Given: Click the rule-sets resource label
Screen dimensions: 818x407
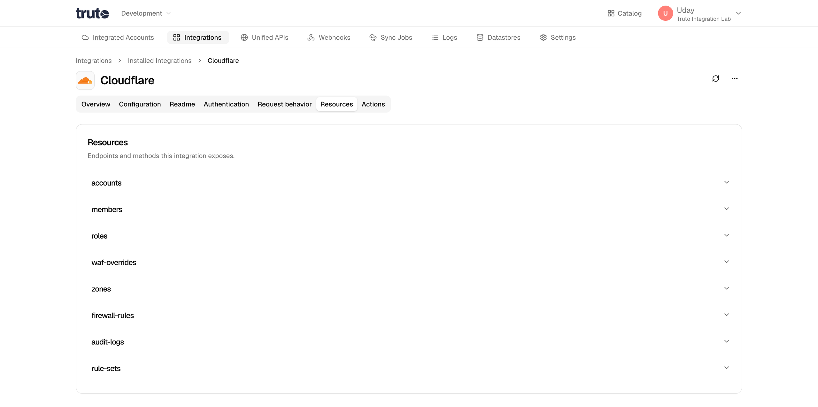Looking at the screenshot, I should (106, 369).
